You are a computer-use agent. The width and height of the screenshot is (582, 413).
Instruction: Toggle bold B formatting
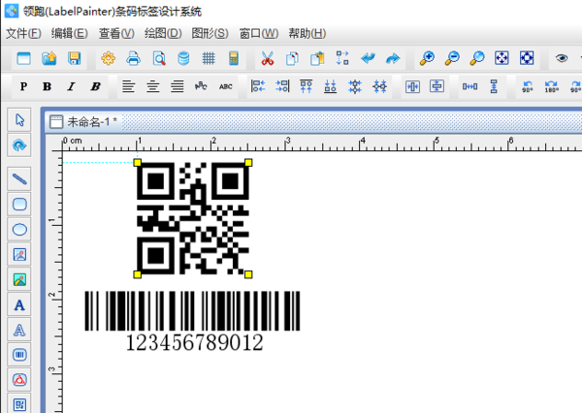[47, 86]
